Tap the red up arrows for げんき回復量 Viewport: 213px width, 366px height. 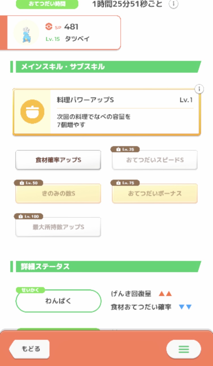tap(165, 294)
